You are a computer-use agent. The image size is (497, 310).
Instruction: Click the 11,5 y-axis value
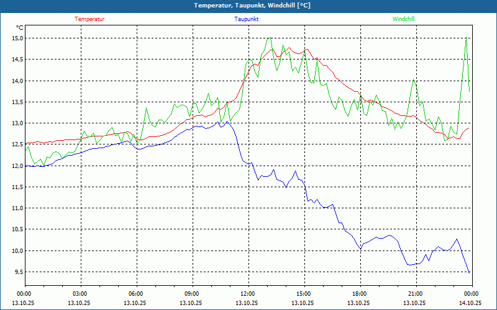(x=18, y=187)
